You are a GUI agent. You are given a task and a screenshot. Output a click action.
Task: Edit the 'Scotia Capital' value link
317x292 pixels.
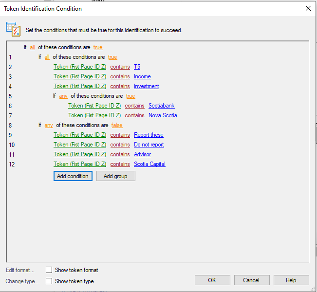pyautogui.click(x=149, y=164)
